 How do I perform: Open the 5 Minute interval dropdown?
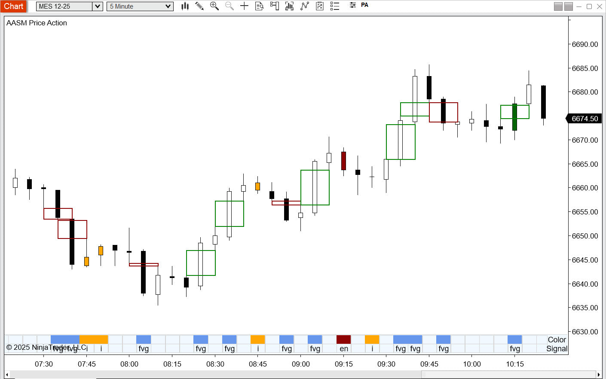click(140, 6)
